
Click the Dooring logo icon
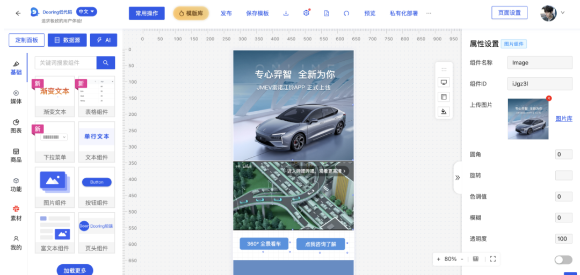click(35, 12)
